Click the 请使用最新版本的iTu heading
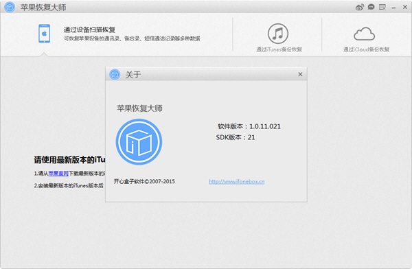 pos(69,160)
